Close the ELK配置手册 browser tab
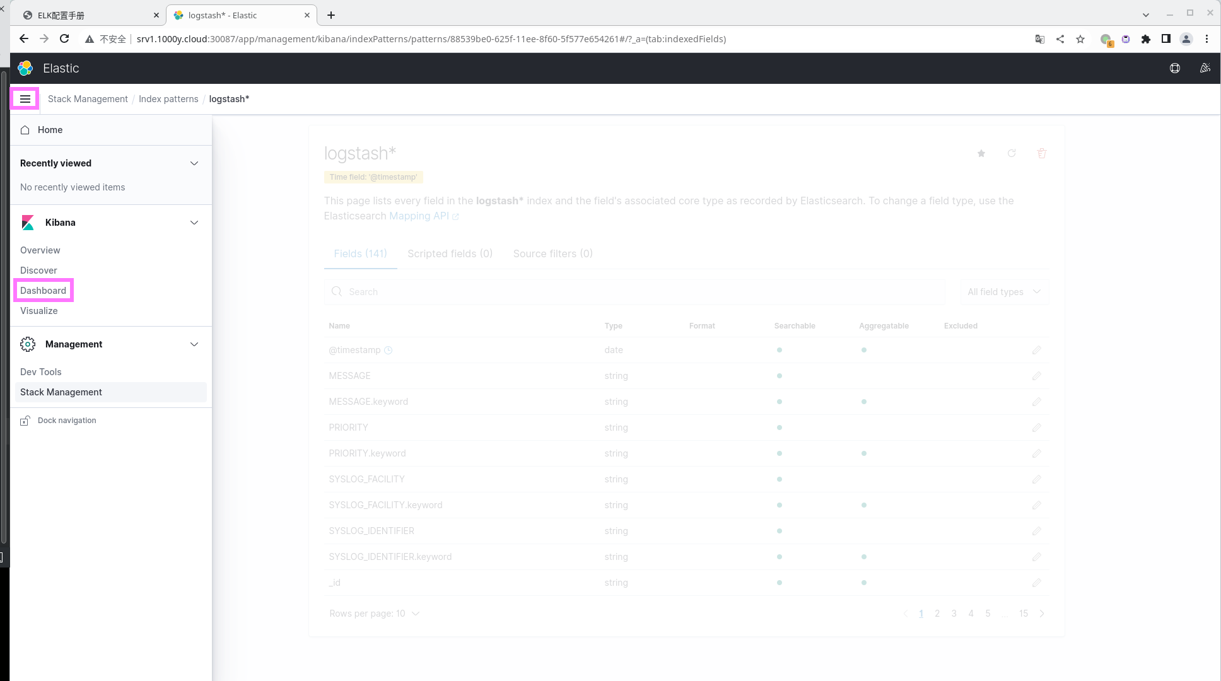Image resolution: width=1221 pixels, height=681 pixels. (156, 15)
